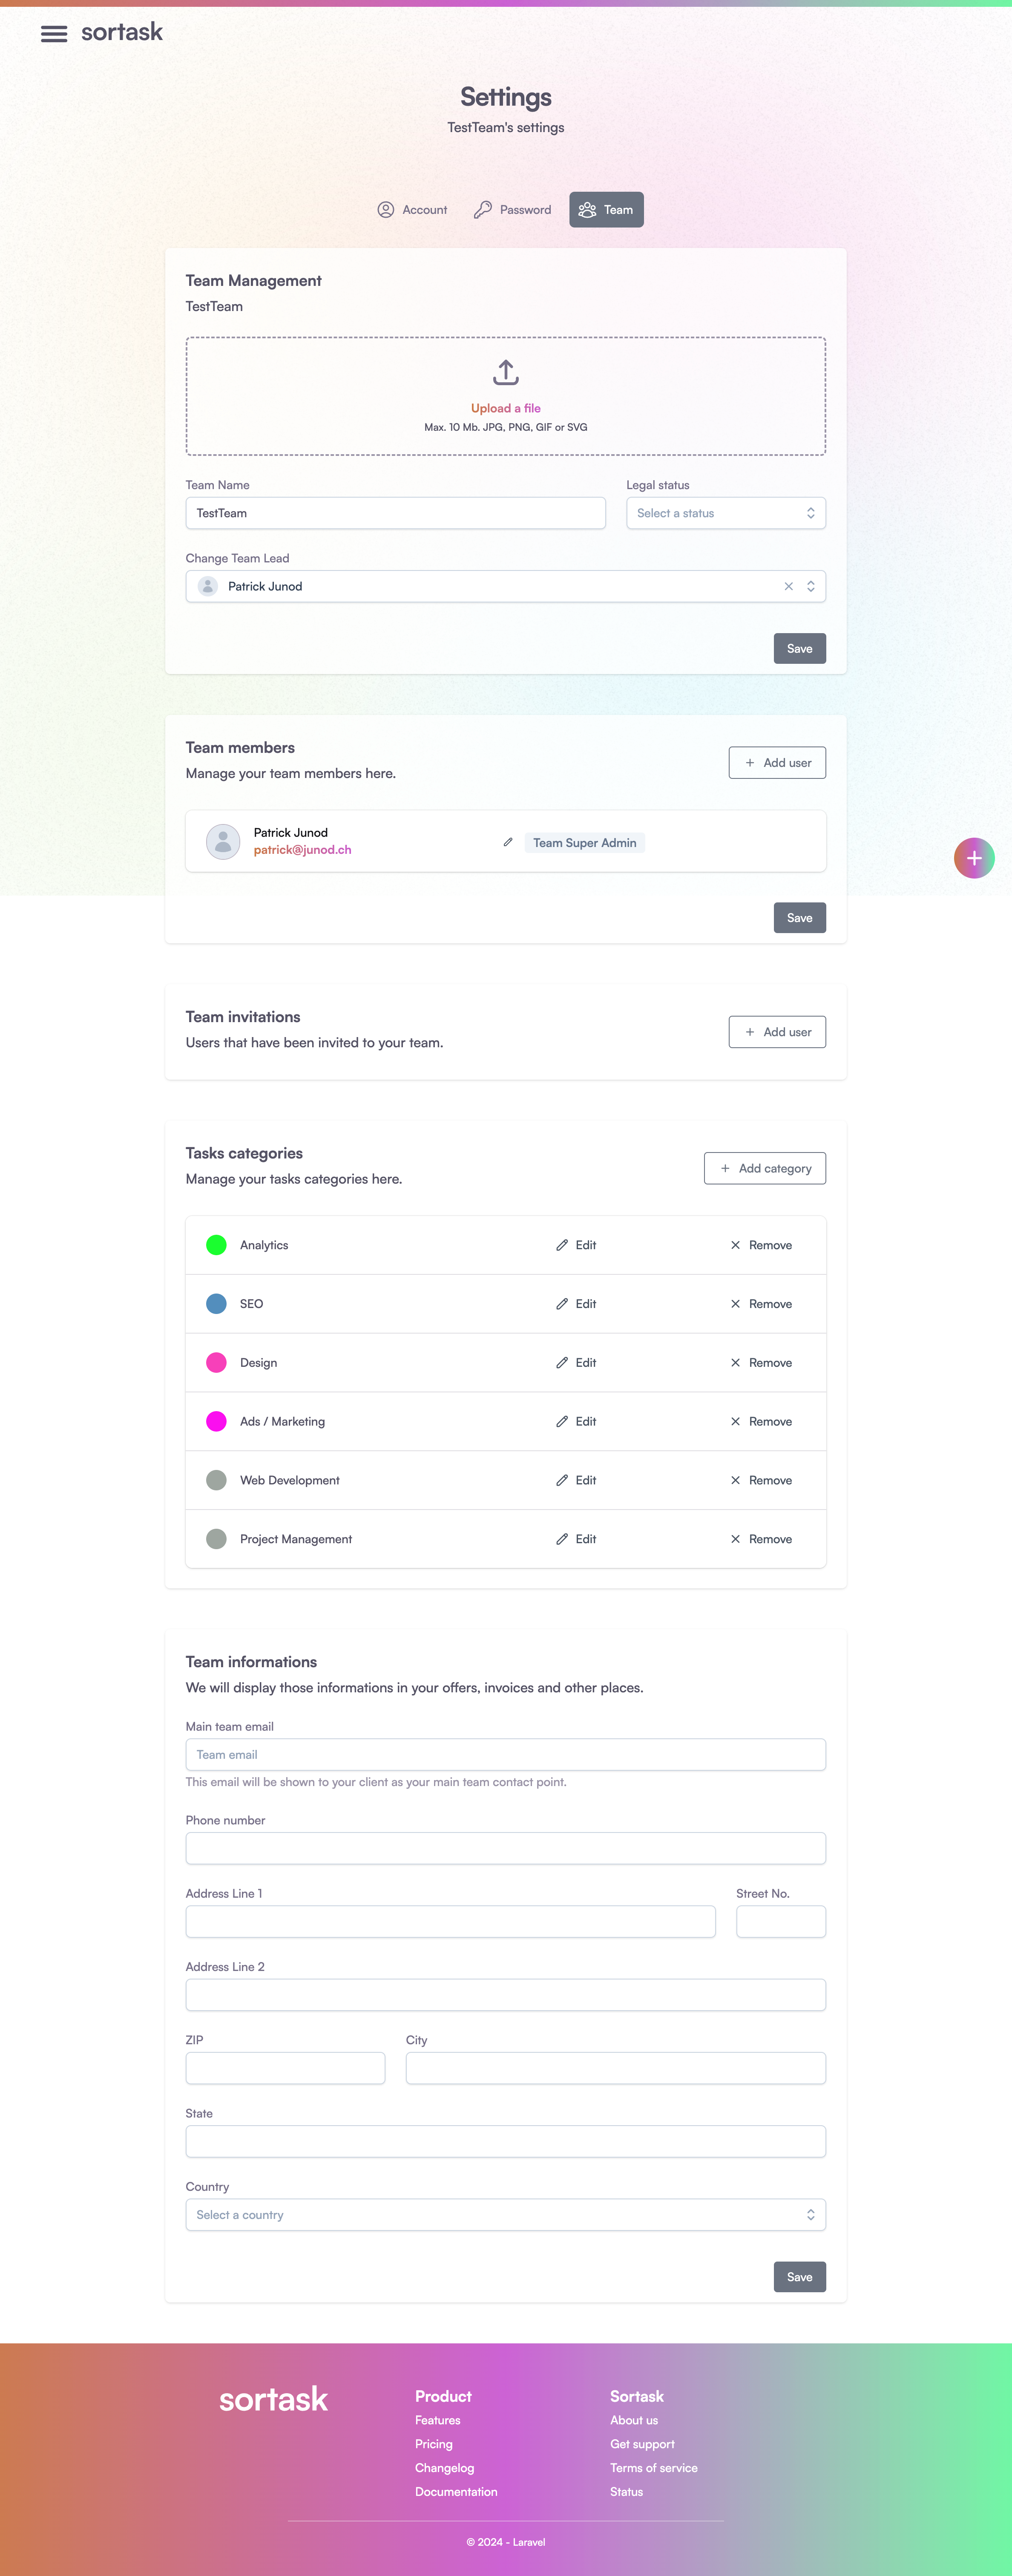This screenshot has width=1012, height=2576.
Task: Click the ZIP input field
Action: pos(285,2068)
